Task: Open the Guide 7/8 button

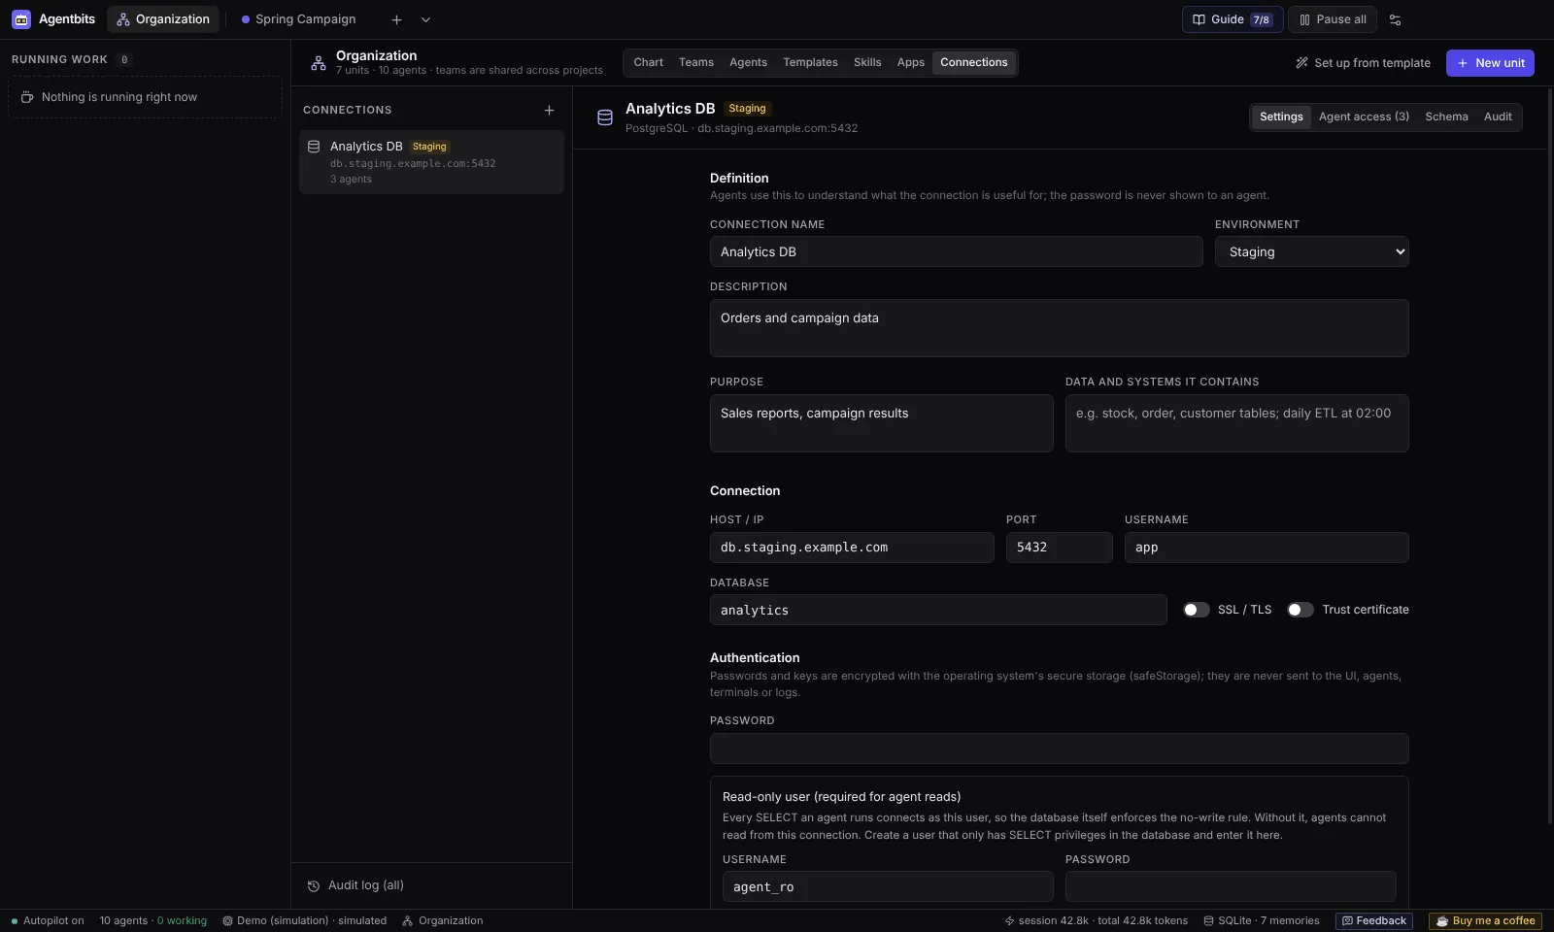Action: click(1233, 19)
